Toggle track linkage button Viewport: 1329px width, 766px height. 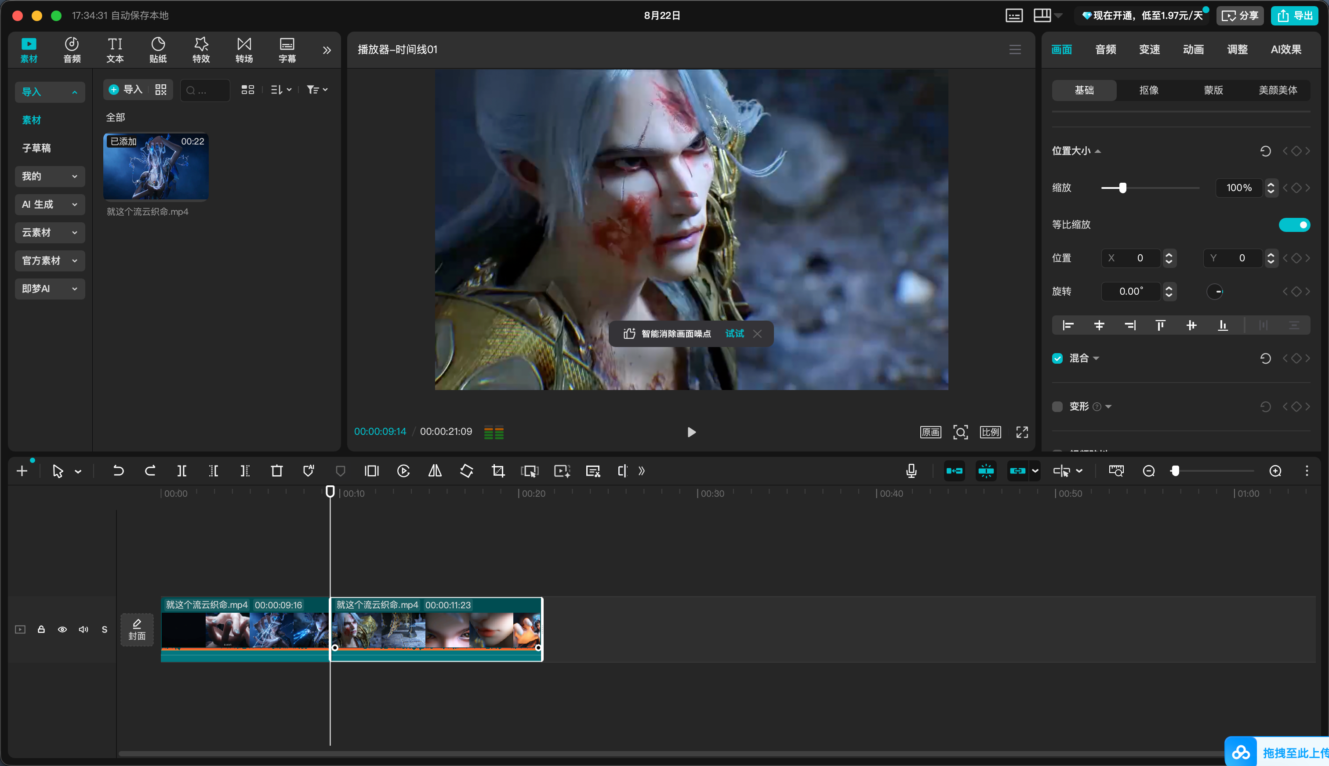[x=1017, y=471]
